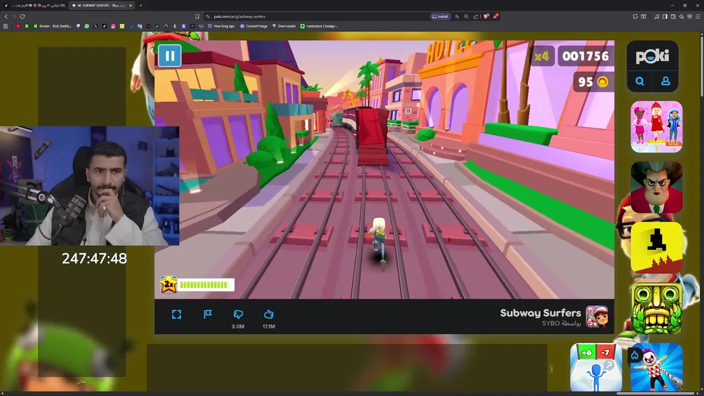Click the page vertical scrollbar
This screenshot has width=704, height=396.
coord(701,66)
